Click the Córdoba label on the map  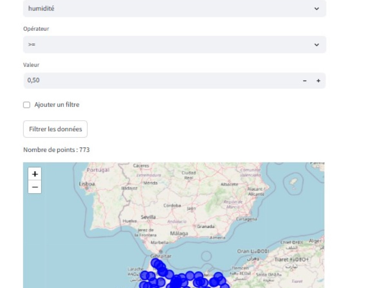coord(172,205)
